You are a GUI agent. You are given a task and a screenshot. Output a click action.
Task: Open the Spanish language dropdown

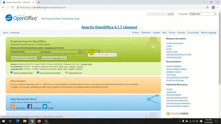click(x=61, y=52)
